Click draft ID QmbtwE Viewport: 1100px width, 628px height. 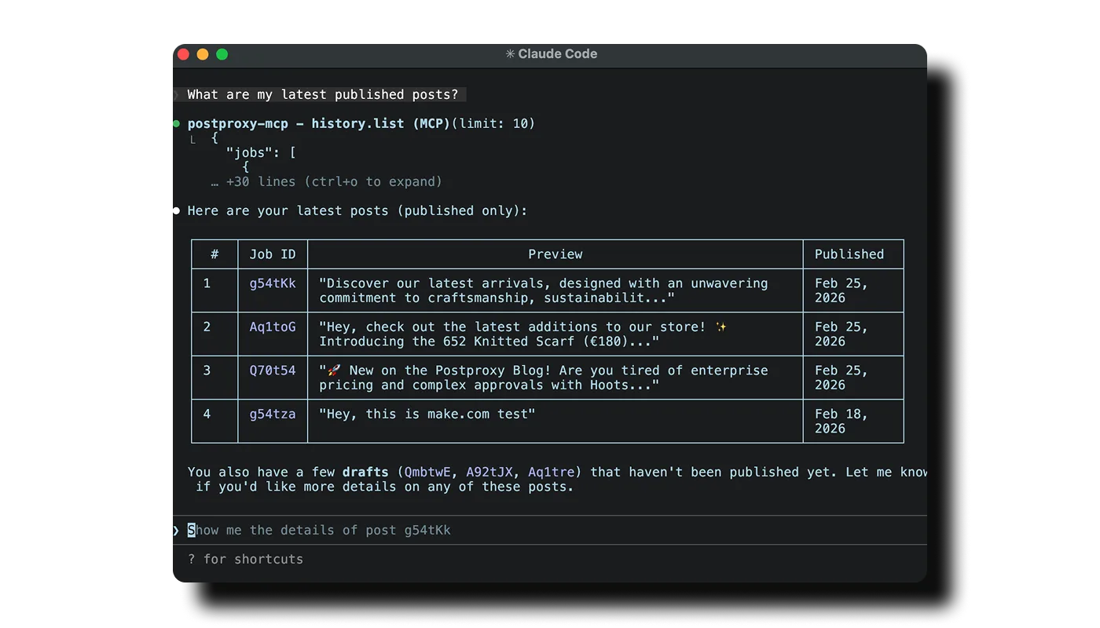coord(427,473)
